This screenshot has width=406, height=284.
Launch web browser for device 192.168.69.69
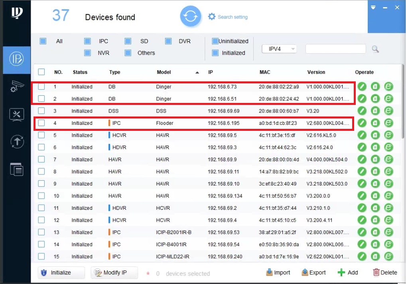click(x=388, y=111)
